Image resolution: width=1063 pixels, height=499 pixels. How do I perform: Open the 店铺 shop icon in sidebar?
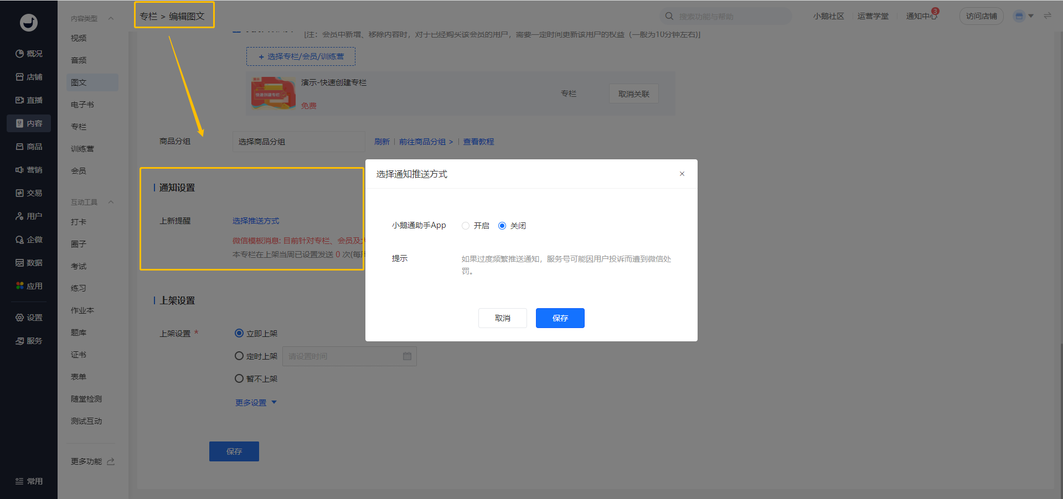point(20,77)
